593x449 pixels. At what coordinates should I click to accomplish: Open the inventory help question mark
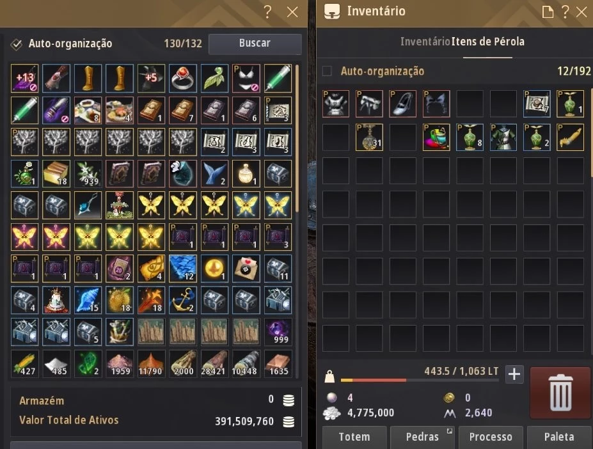(x=565, y=12)
